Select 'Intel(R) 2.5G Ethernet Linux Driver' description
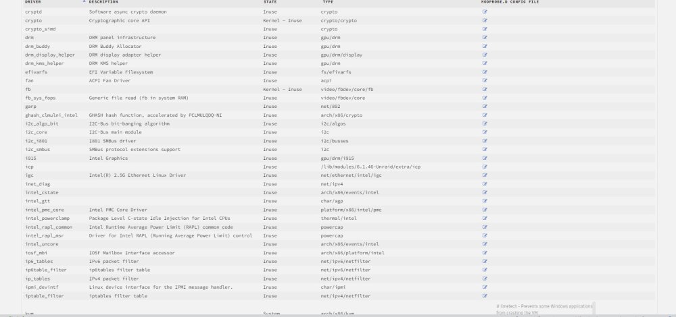Screen dimensions: 676x317 (137, 175)
